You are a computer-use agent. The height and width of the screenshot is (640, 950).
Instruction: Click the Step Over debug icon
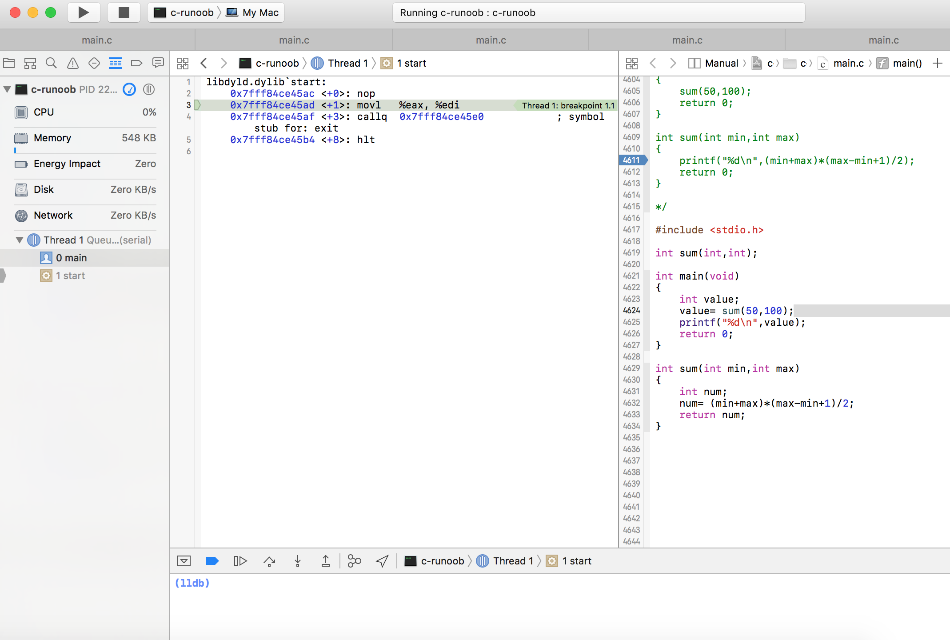point(269,561)
